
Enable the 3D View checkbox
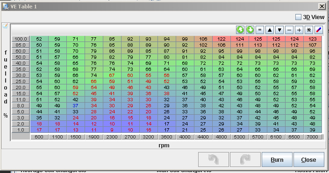(298, 17)
